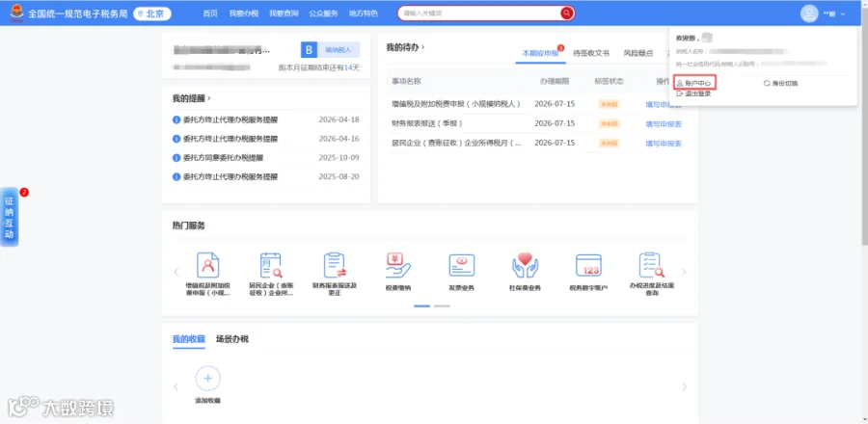Click the 未申报 tag of 增值税 row

(x=609, y=104)
